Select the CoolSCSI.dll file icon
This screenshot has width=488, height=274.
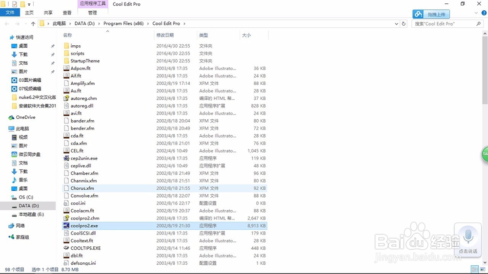click(x=66, y=233)
